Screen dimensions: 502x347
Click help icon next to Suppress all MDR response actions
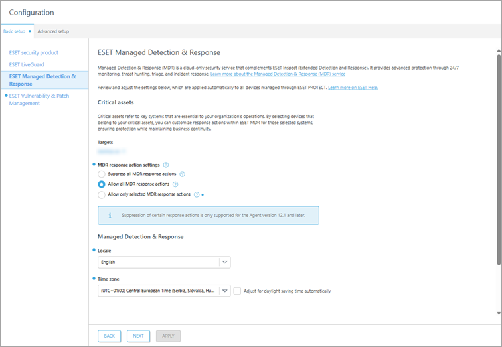coord(182,174)
